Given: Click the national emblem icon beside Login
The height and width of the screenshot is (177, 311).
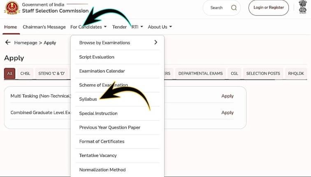Looking at the screenshot, I should click(303, 7).
